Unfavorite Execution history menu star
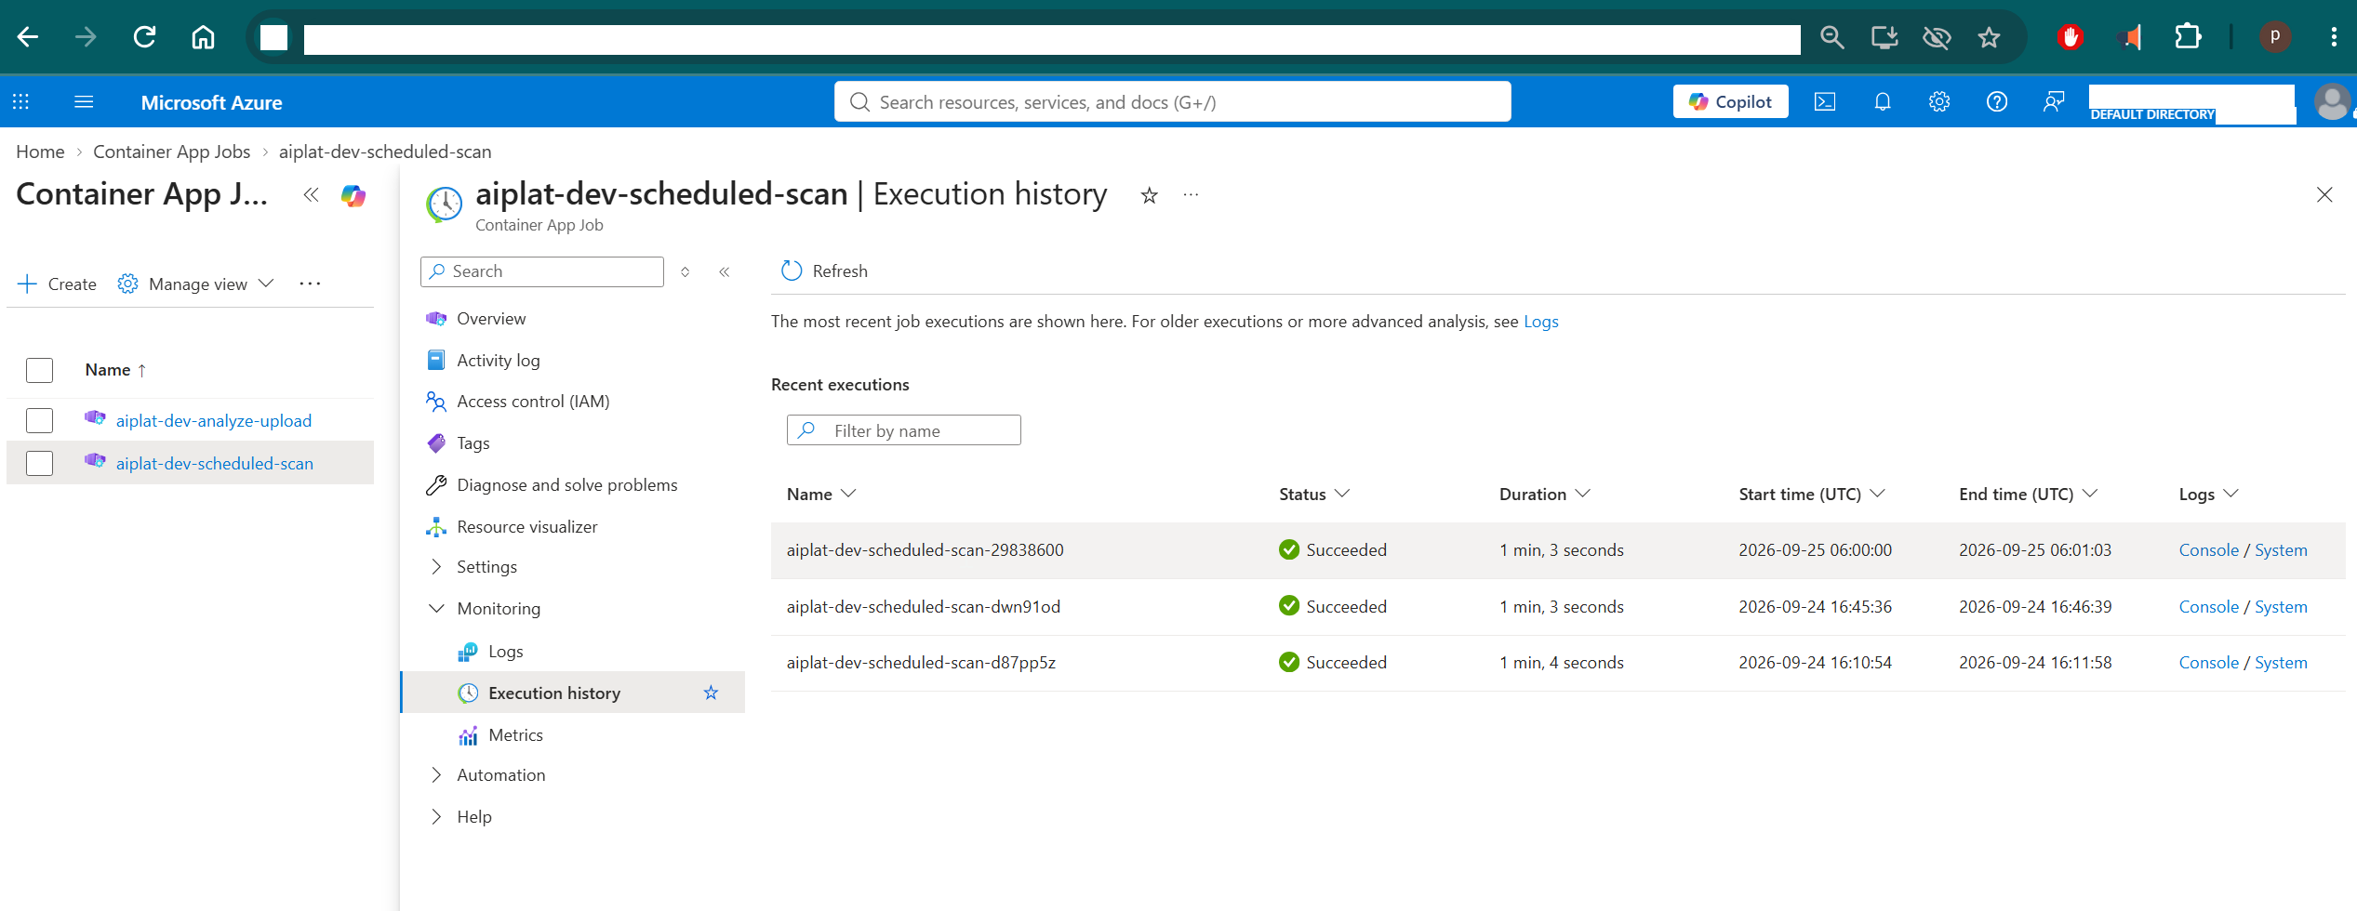This screenshot has height=911, width=2357. pos(711,693)
